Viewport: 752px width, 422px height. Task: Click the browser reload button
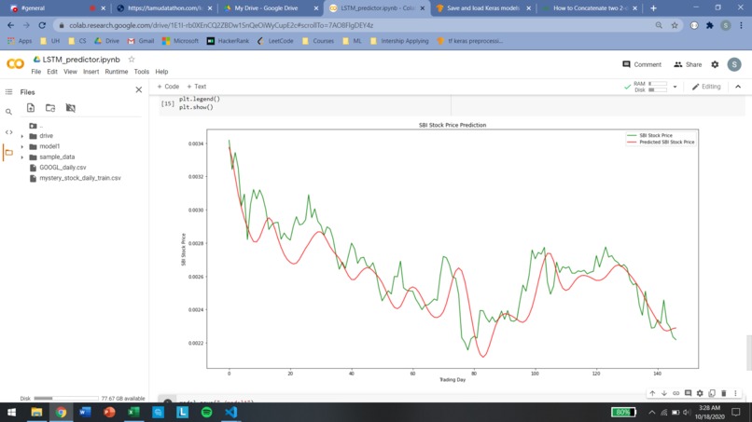point(42,25)
